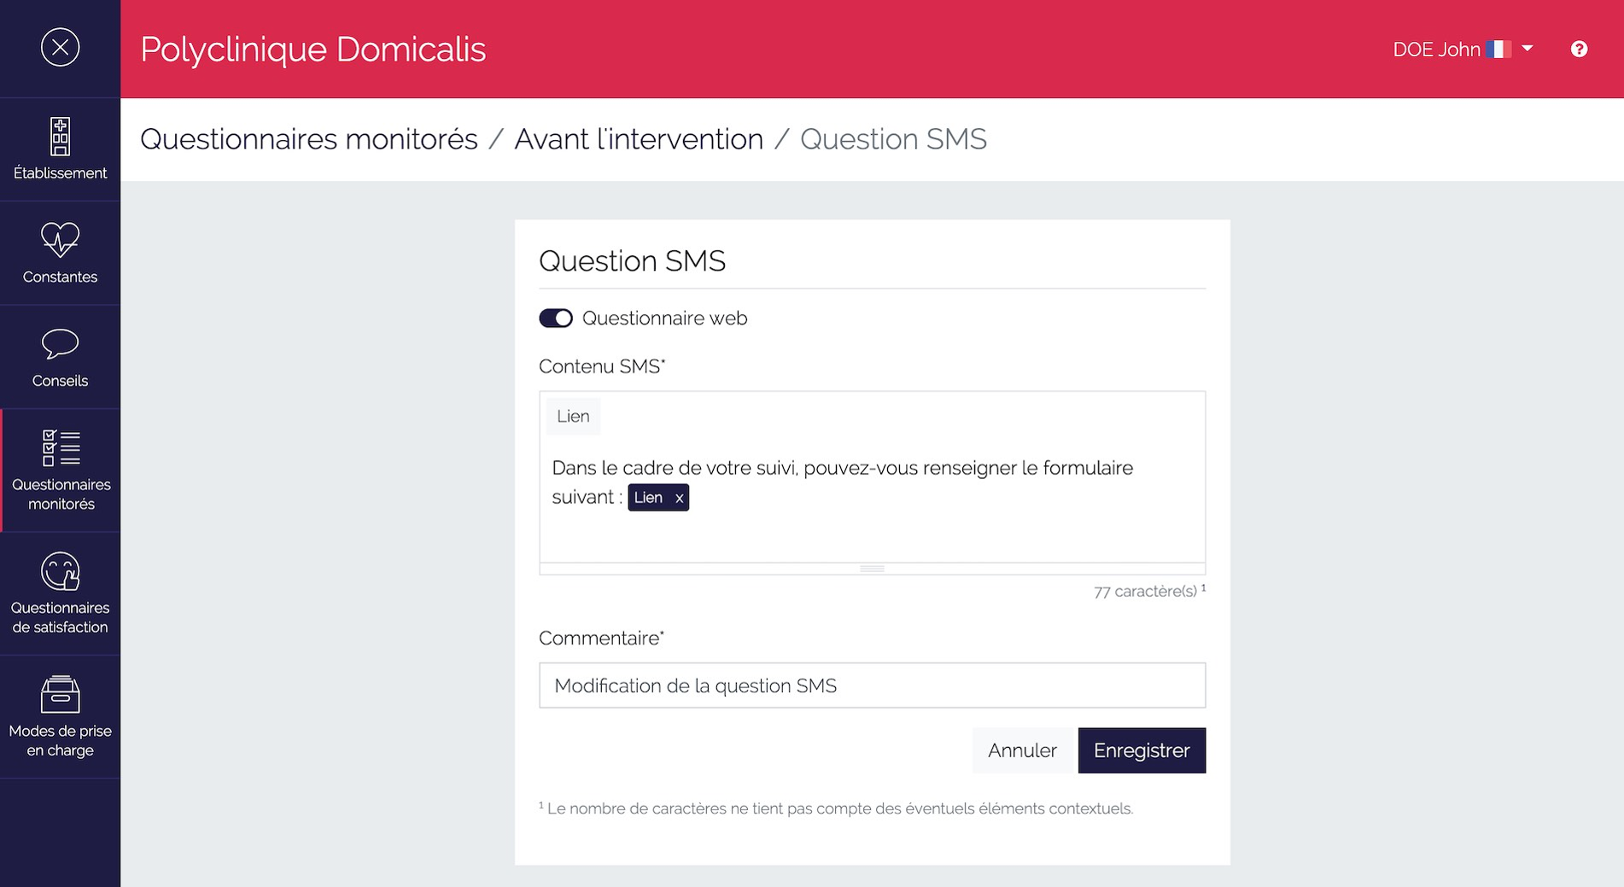Open the Avant l'intervention breadcrumb link
This screenshot has height=887, width=1624.
pos(639,138)
